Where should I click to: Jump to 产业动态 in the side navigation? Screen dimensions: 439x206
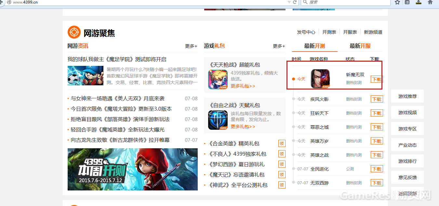click(x=407, y=145)
